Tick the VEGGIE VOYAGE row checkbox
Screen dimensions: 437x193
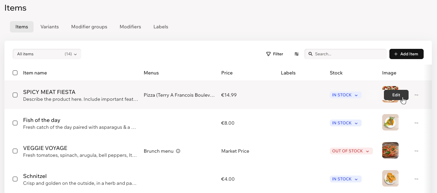point(15,151)
